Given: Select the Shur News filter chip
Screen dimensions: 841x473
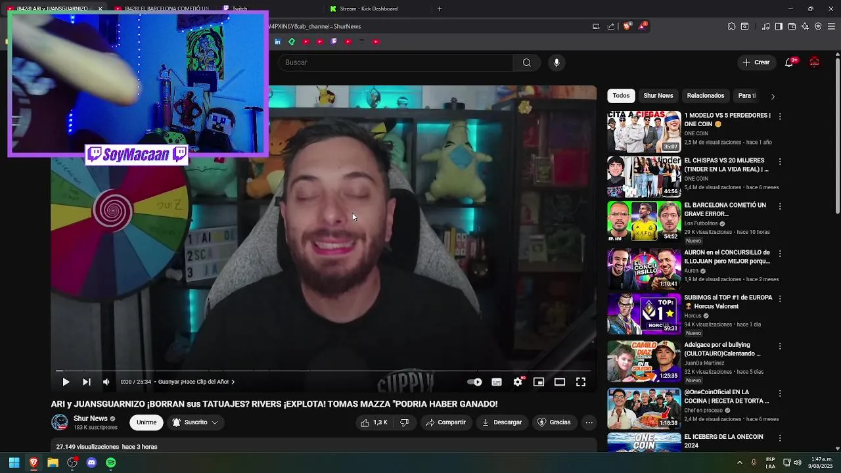Looking at the screenshot, I should point(658,96).
